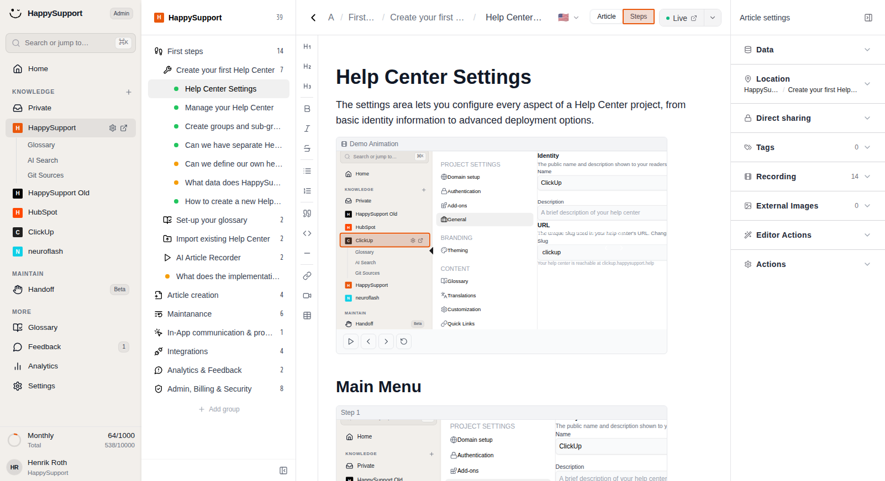The width and height of the screenshot is (885, 481).
Task: Toggle italic text formatting
Action: [307, 129]
